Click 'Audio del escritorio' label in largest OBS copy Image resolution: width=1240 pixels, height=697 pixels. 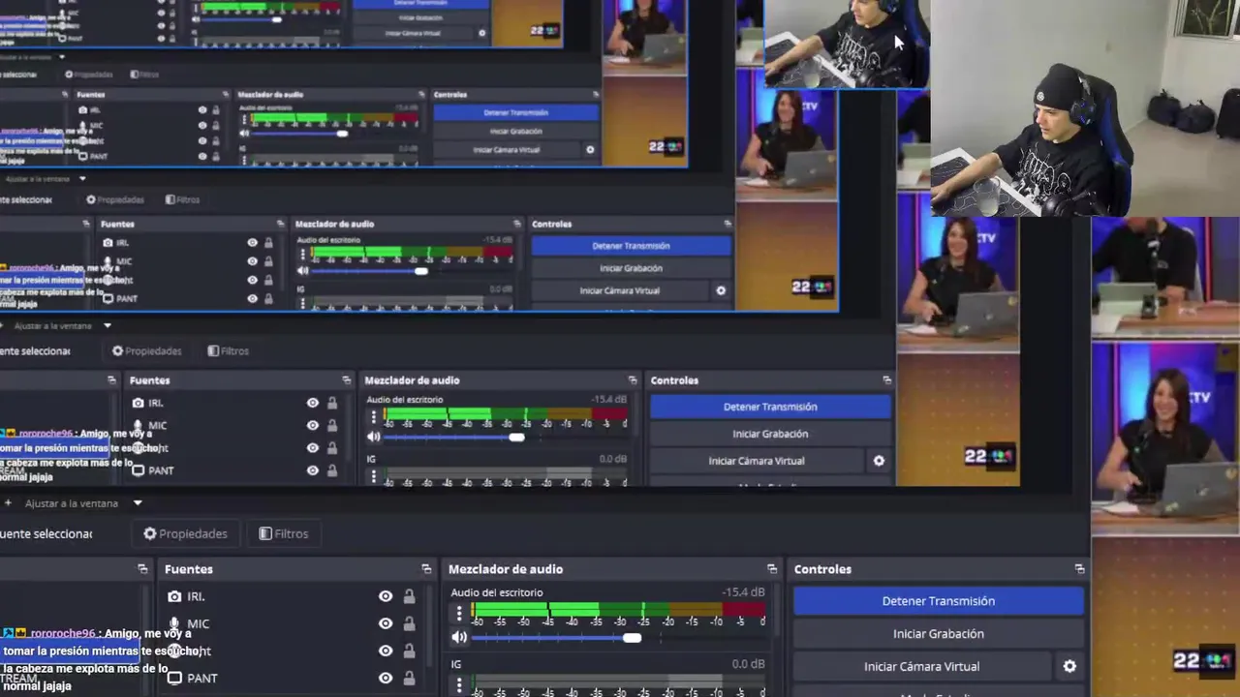(x=497, y=592)
